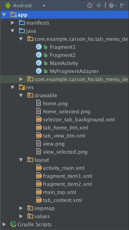Open the gear settings menu
The height and width of the screenshot is (230, 129).
click(x=113, y=6)
